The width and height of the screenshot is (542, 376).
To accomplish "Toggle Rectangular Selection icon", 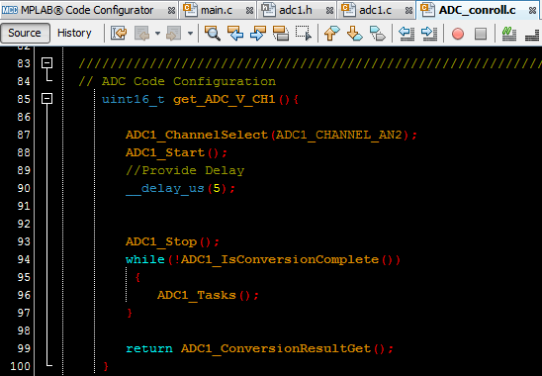I will [304, 34].
